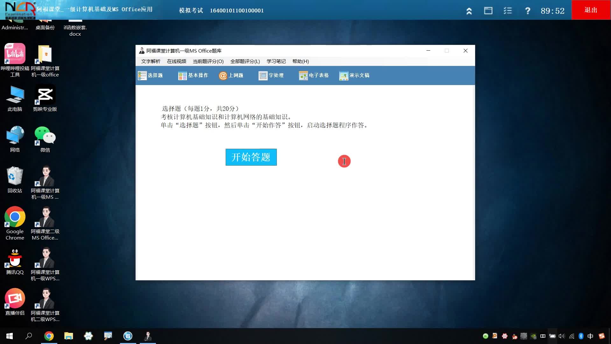The height and width of the screenshot is (344, 611).
Task: Open the 文字解析 menu
Action: coord(151,61)
